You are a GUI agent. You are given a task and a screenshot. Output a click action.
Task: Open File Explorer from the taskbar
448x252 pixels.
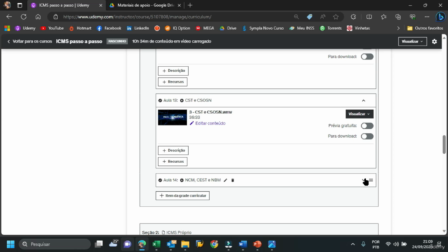tap(185, 244)
